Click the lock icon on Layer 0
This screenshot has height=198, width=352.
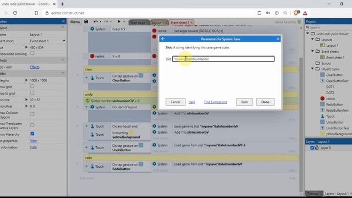pos(317,148)
